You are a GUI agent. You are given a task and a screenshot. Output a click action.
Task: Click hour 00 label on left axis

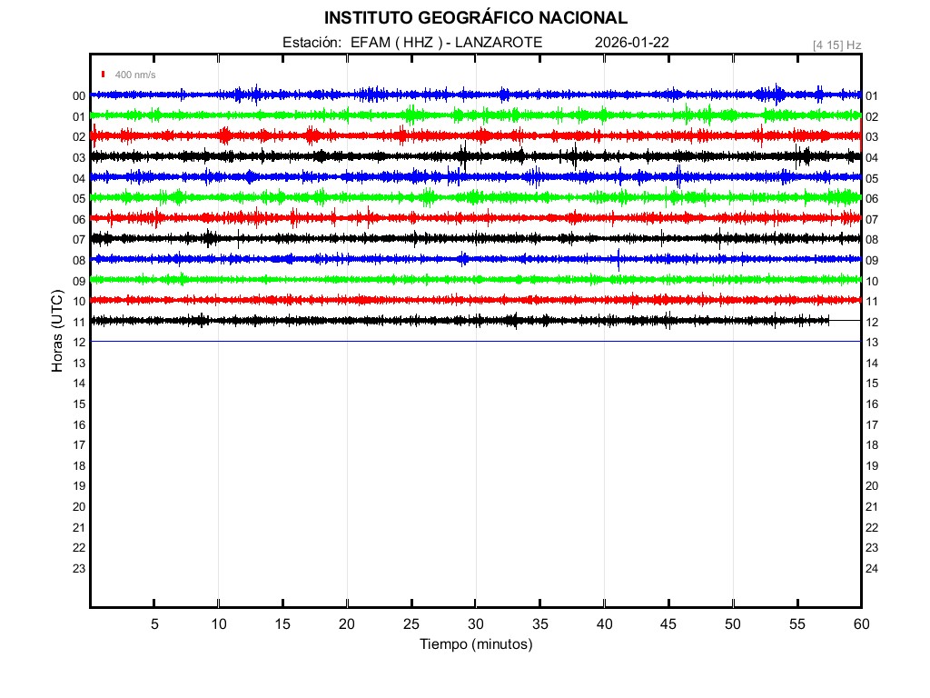79,96
